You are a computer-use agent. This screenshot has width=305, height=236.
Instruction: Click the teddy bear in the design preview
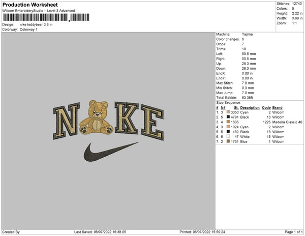click(x=96, y=117)
